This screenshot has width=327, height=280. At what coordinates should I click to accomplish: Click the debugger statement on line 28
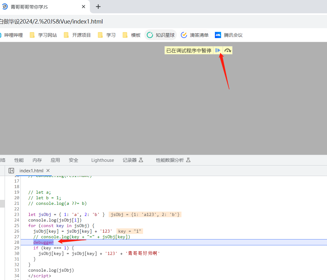(43, 242)
